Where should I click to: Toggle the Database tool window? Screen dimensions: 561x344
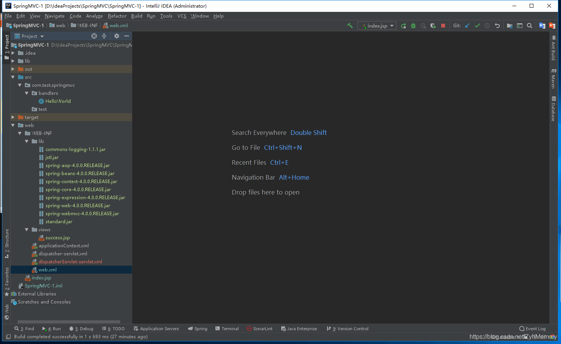tap(553, 109)
